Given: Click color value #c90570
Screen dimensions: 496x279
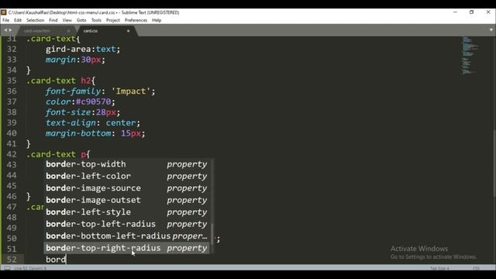Looking at the screenshot, I should pyautogui.click(x=94, y=102).
